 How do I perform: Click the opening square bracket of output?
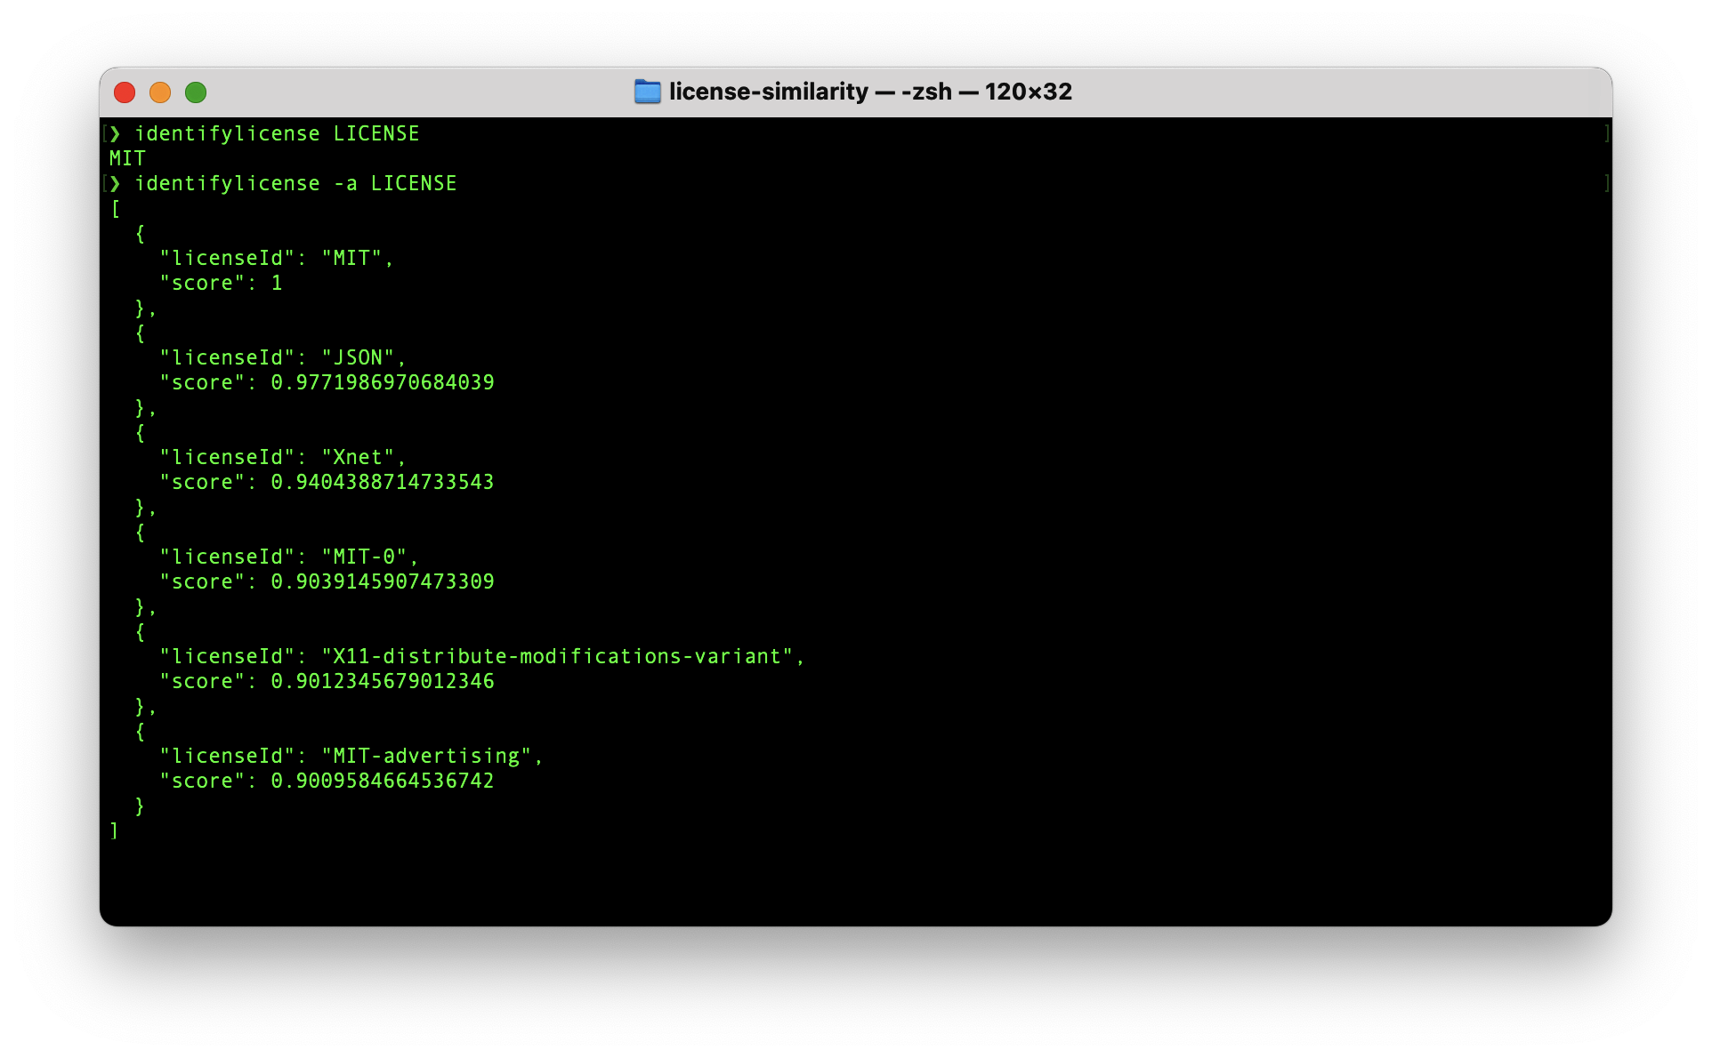pos(115,208)
